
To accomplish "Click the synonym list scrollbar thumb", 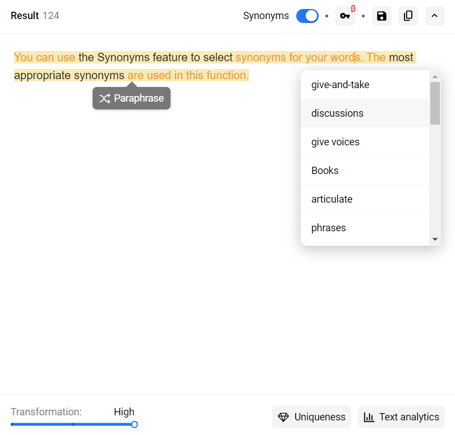I will 435,103.
